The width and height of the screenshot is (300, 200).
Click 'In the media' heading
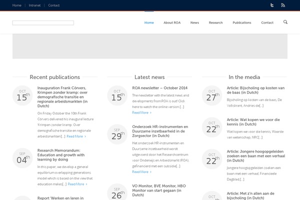click(244, 77)
